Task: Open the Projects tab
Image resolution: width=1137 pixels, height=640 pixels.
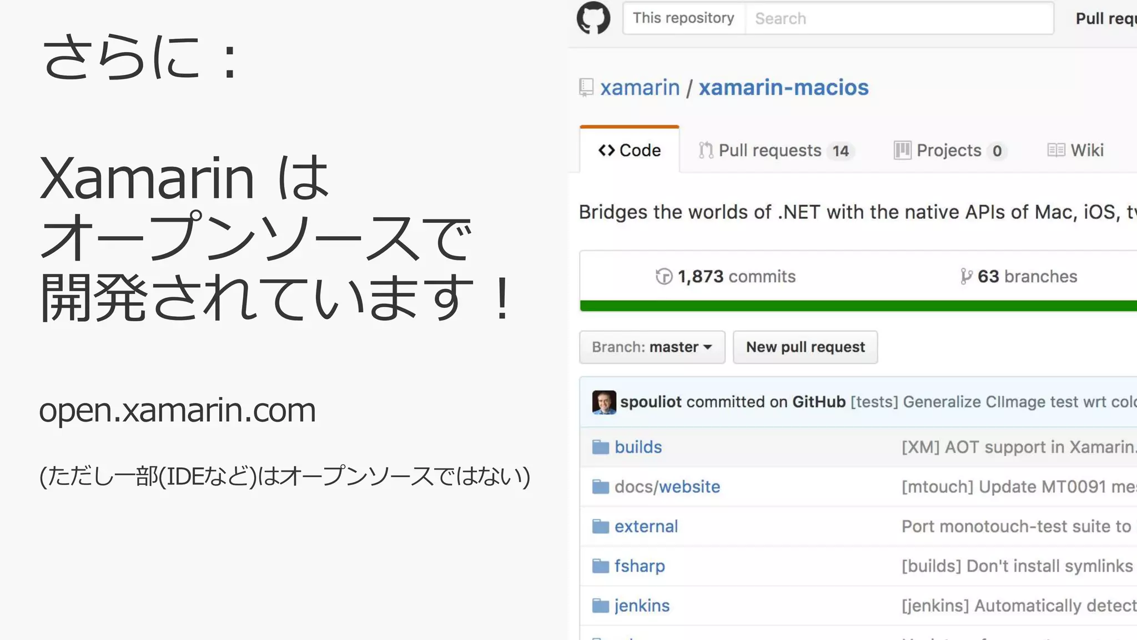Action: pyautogui.click(x=950, y=151)
